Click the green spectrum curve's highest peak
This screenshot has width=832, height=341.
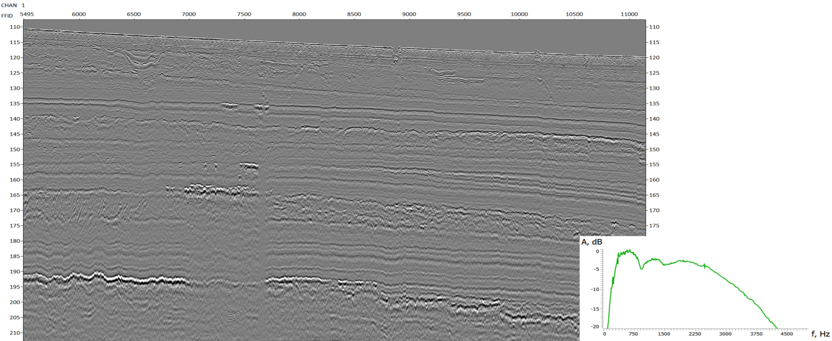[629, 251]
